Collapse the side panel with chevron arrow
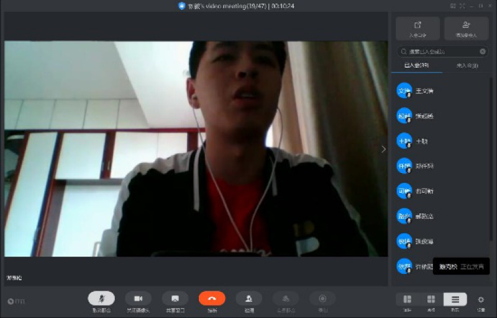This screenshot has width=497, height=318. point(383,149)
